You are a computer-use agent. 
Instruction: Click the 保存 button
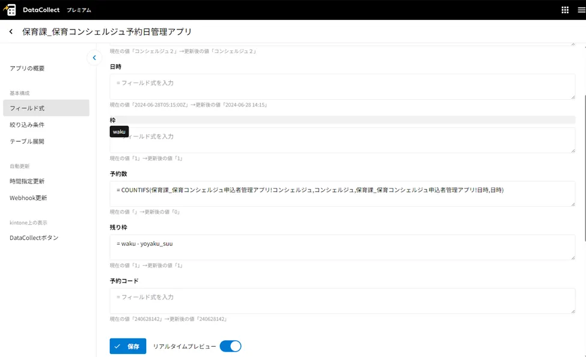(x=127, y=346)
